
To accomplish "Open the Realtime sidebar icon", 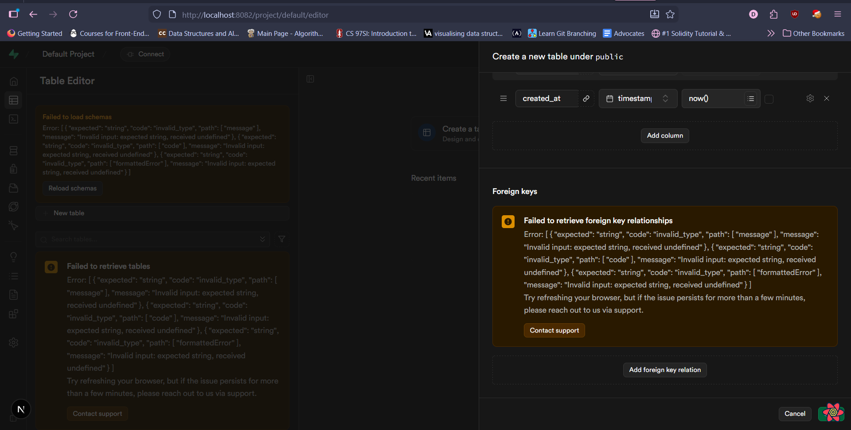I will tap(14, 207).
